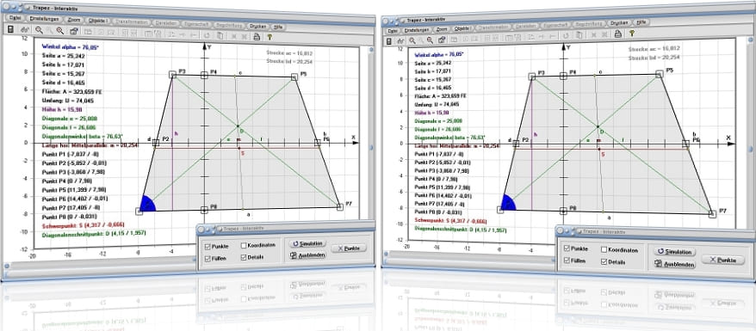756x331 pixels.
Task: Select point P8 handle in left window graph
Action: click(x=204, y=210)
